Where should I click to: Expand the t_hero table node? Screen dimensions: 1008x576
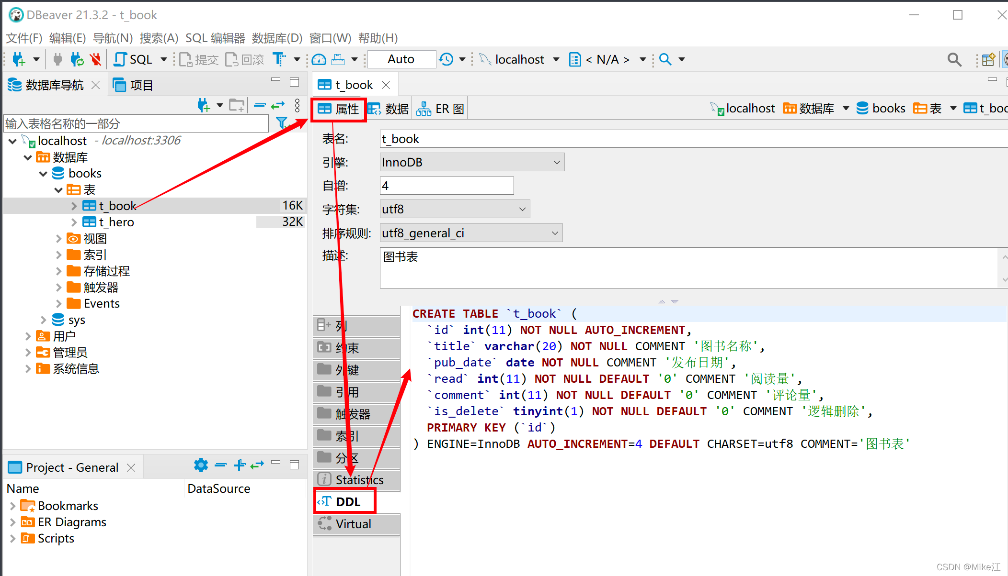[74, 222]
